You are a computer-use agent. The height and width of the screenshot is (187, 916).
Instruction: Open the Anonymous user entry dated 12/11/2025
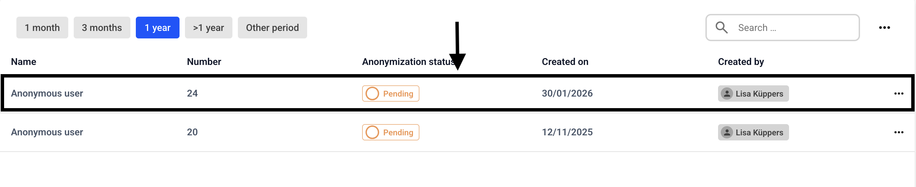47,132
